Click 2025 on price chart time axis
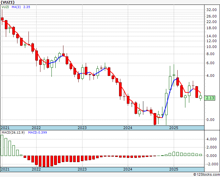The height and width of the screenshot is (177, 220). [x=174, y=128]
